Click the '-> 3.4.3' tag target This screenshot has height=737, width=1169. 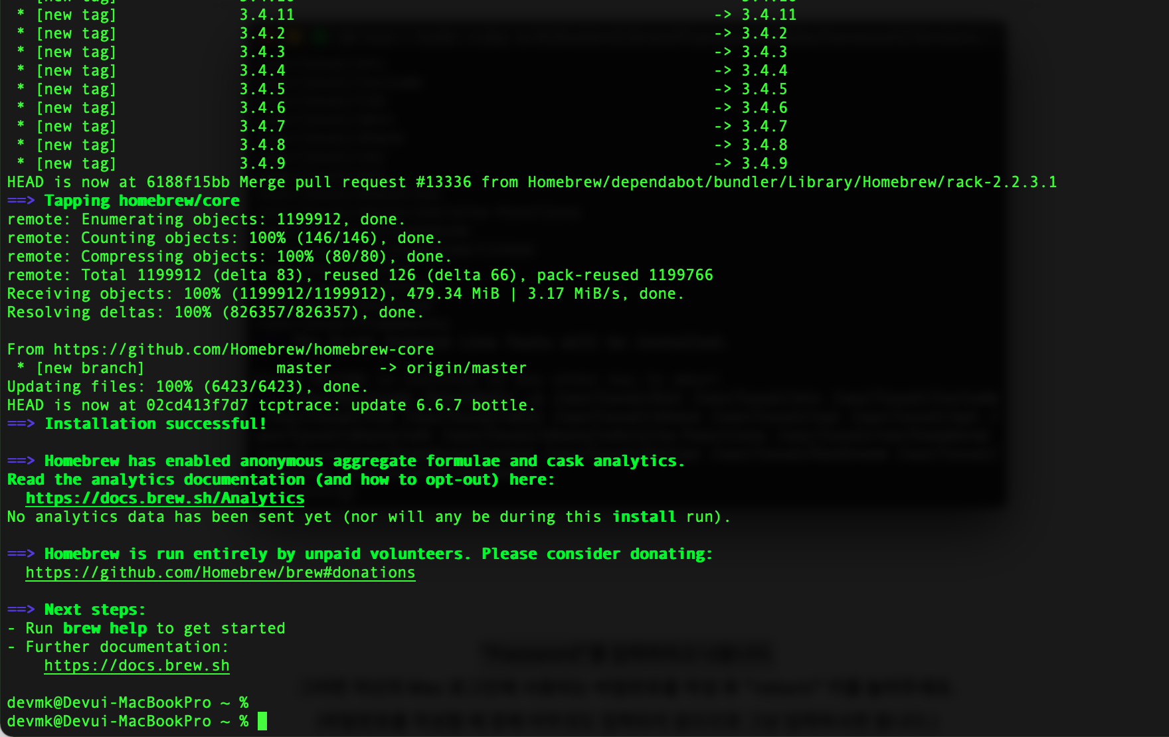(751, 52)
